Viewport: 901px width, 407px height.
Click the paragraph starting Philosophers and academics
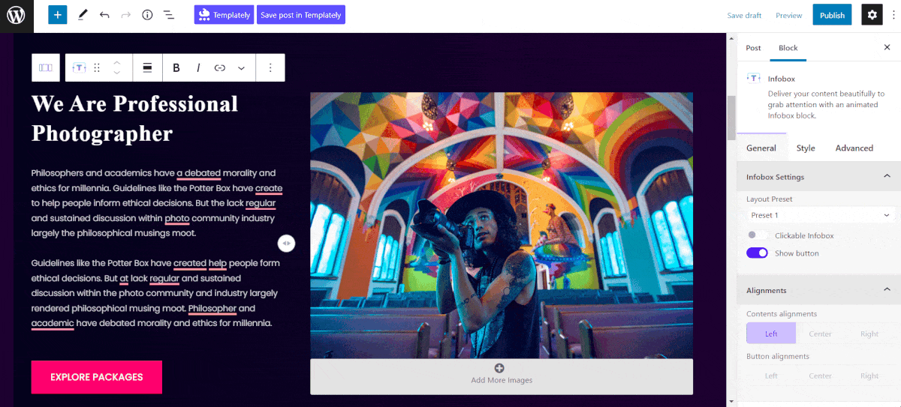tap(157, 203)
